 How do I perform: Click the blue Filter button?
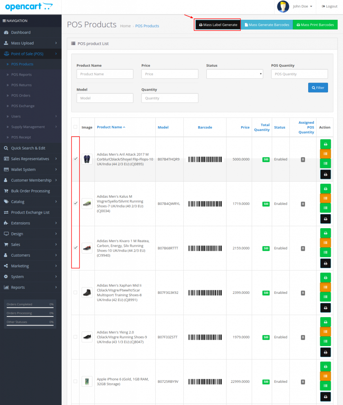pyautogui.click(x=318, y=87)
